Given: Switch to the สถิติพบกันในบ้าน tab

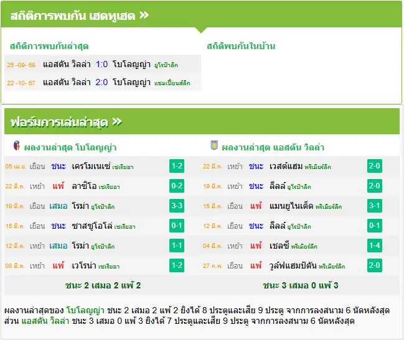Looking at the screenshot, I should click(x=241, y=46).
